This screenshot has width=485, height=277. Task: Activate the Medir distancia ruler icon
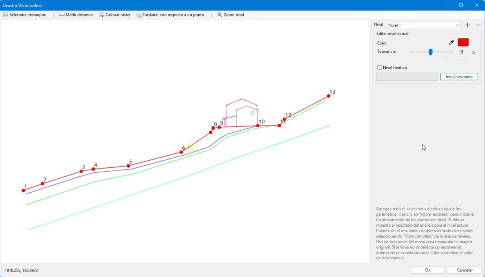click(x=61, y=14)
